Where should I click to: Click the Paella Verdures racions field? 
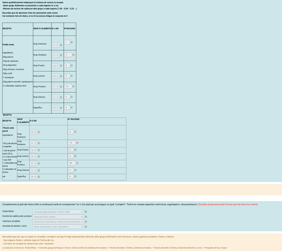tap(68, 55)
